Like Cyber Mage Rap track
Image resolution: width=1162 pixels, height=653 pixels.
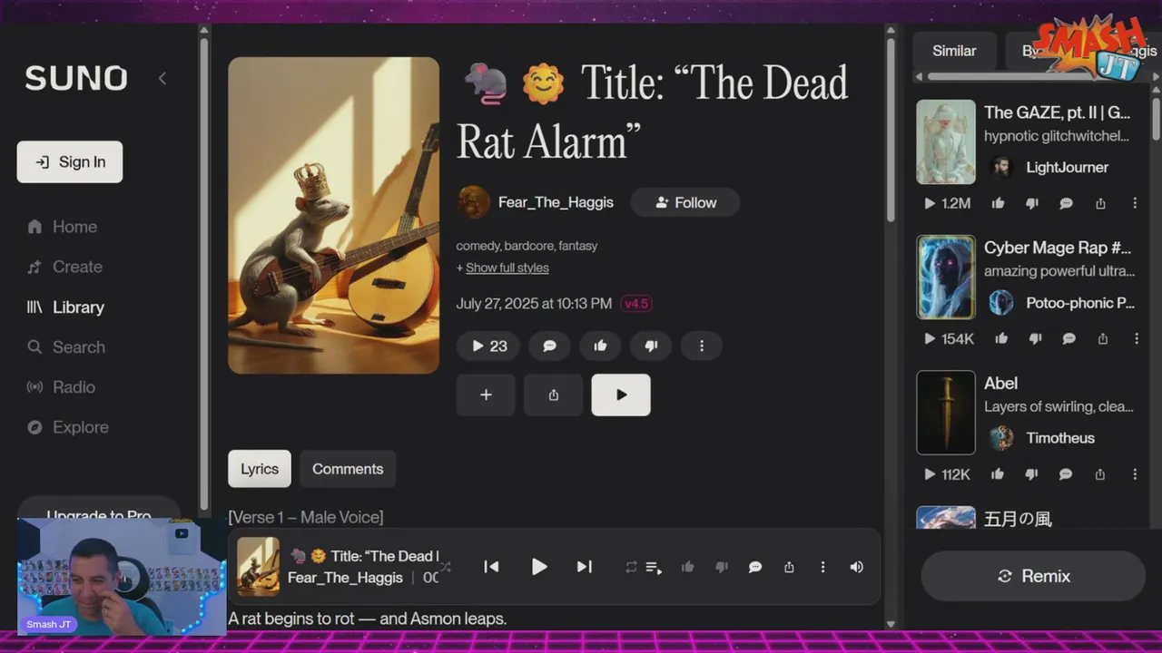[1000, 338]
